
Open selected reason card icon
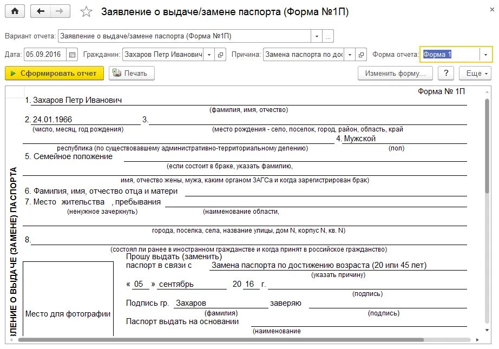[x=361, y=55]
